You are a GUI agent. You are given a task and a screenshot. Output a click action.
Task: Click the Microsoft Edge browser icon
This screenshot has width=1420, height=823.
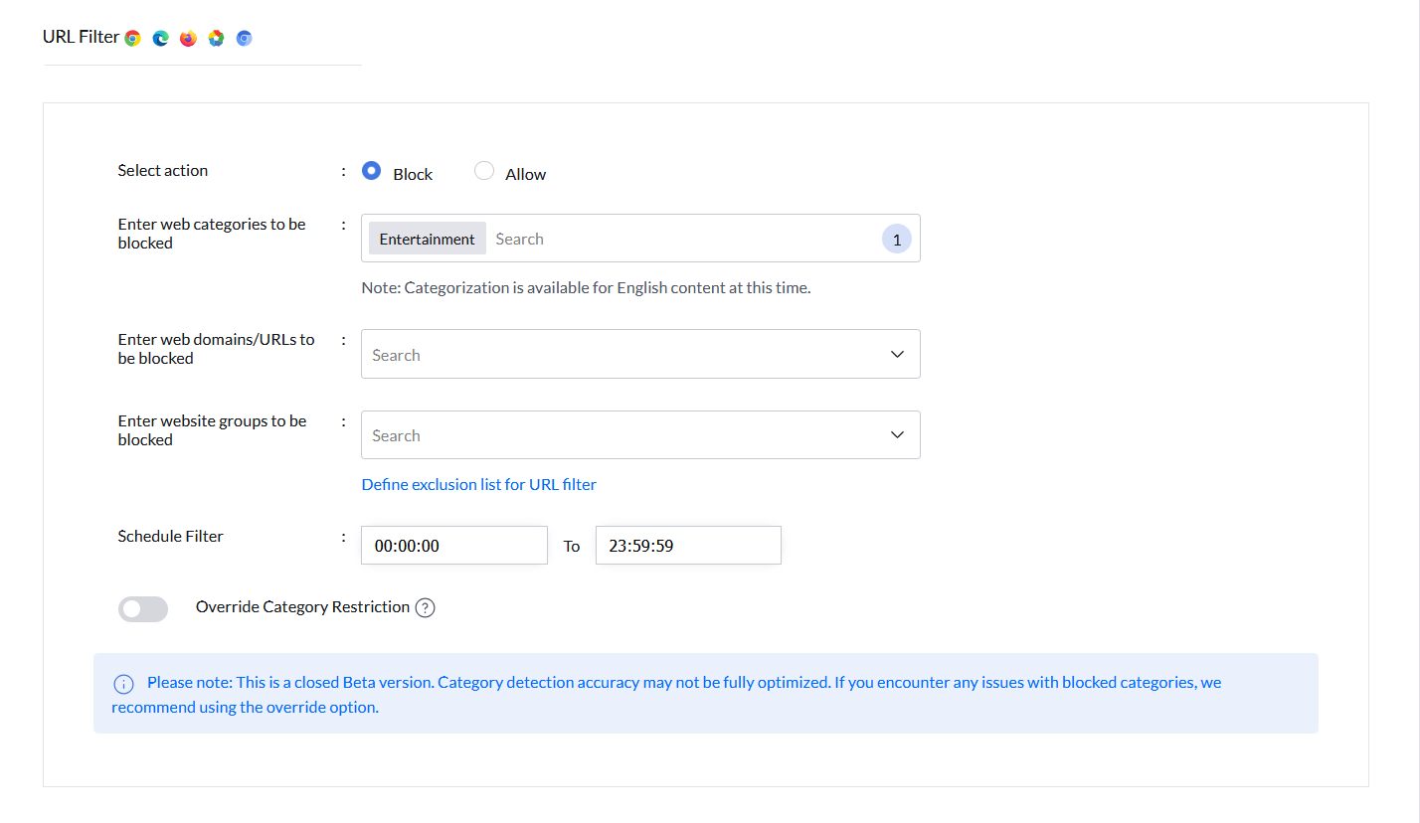(161, 38)
